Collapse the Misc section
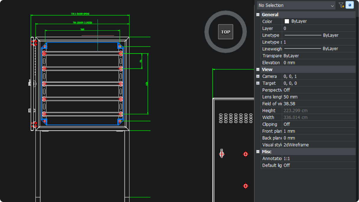Viewport: 359px width, 202px height. click(258, 151)
